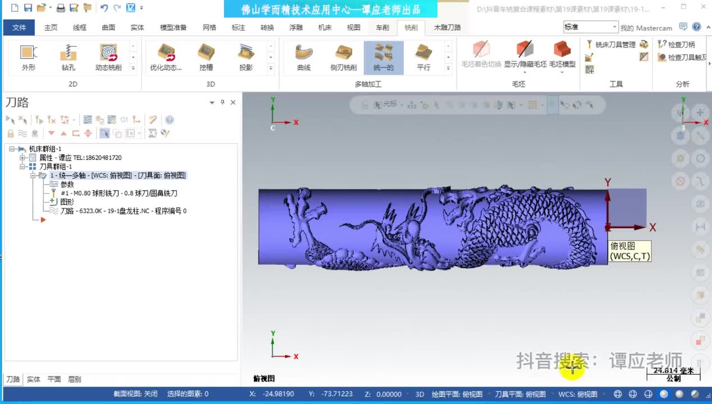
Task: Click the G1 post selected operations icon
Action: tap(124, 120)
